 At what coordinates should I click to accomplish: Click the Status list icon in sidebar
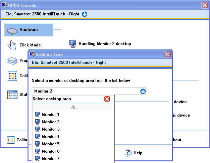[x=12, y=95]
